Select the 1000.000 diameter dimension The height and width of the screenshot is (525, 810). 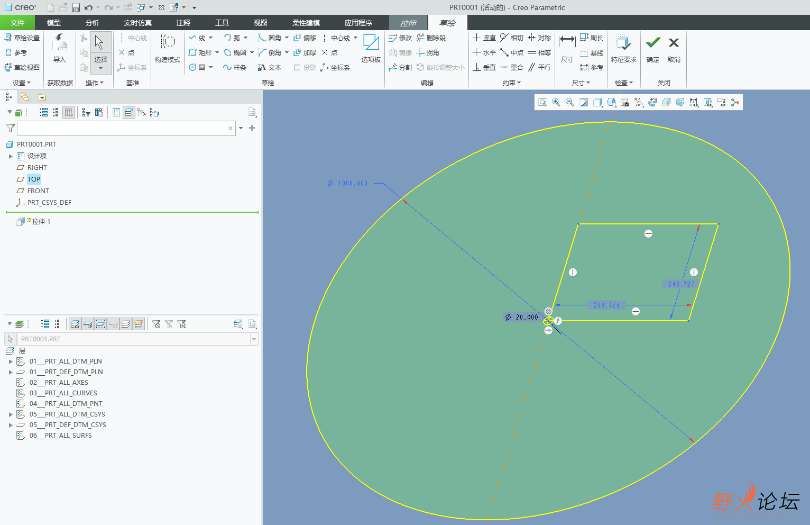(x=347, y=183)
